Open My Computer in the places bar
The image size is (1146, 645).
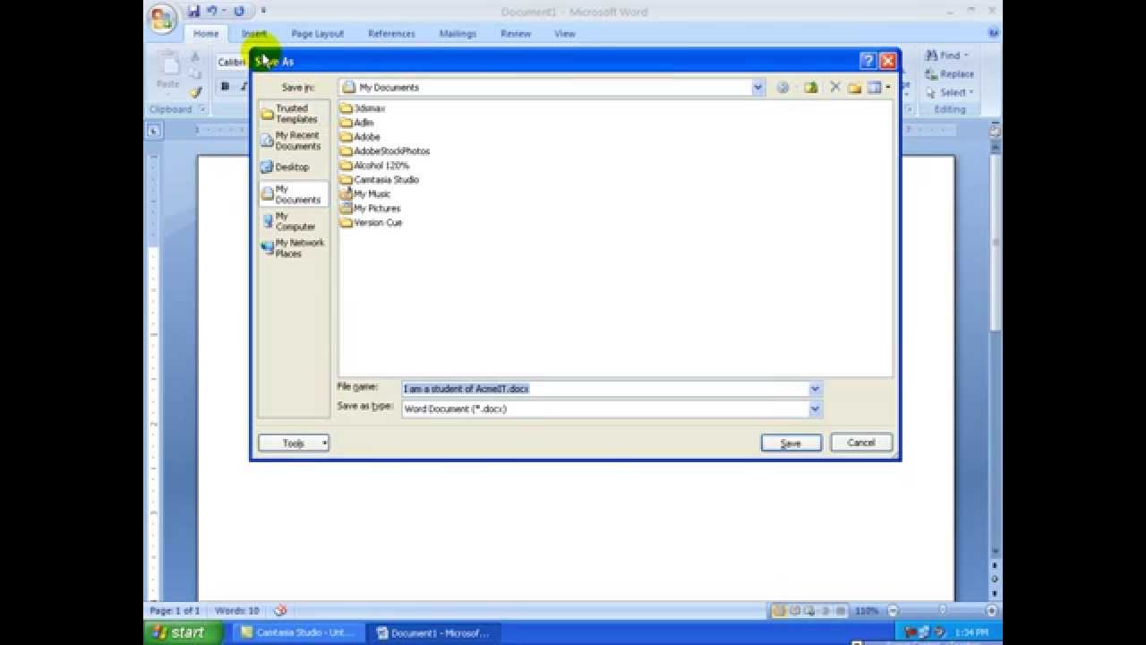(294, 221)
